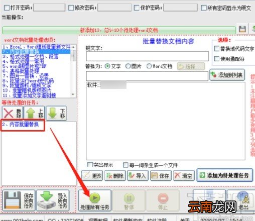
Task: Click the 保护密码 input field
Action: point(180,8)
